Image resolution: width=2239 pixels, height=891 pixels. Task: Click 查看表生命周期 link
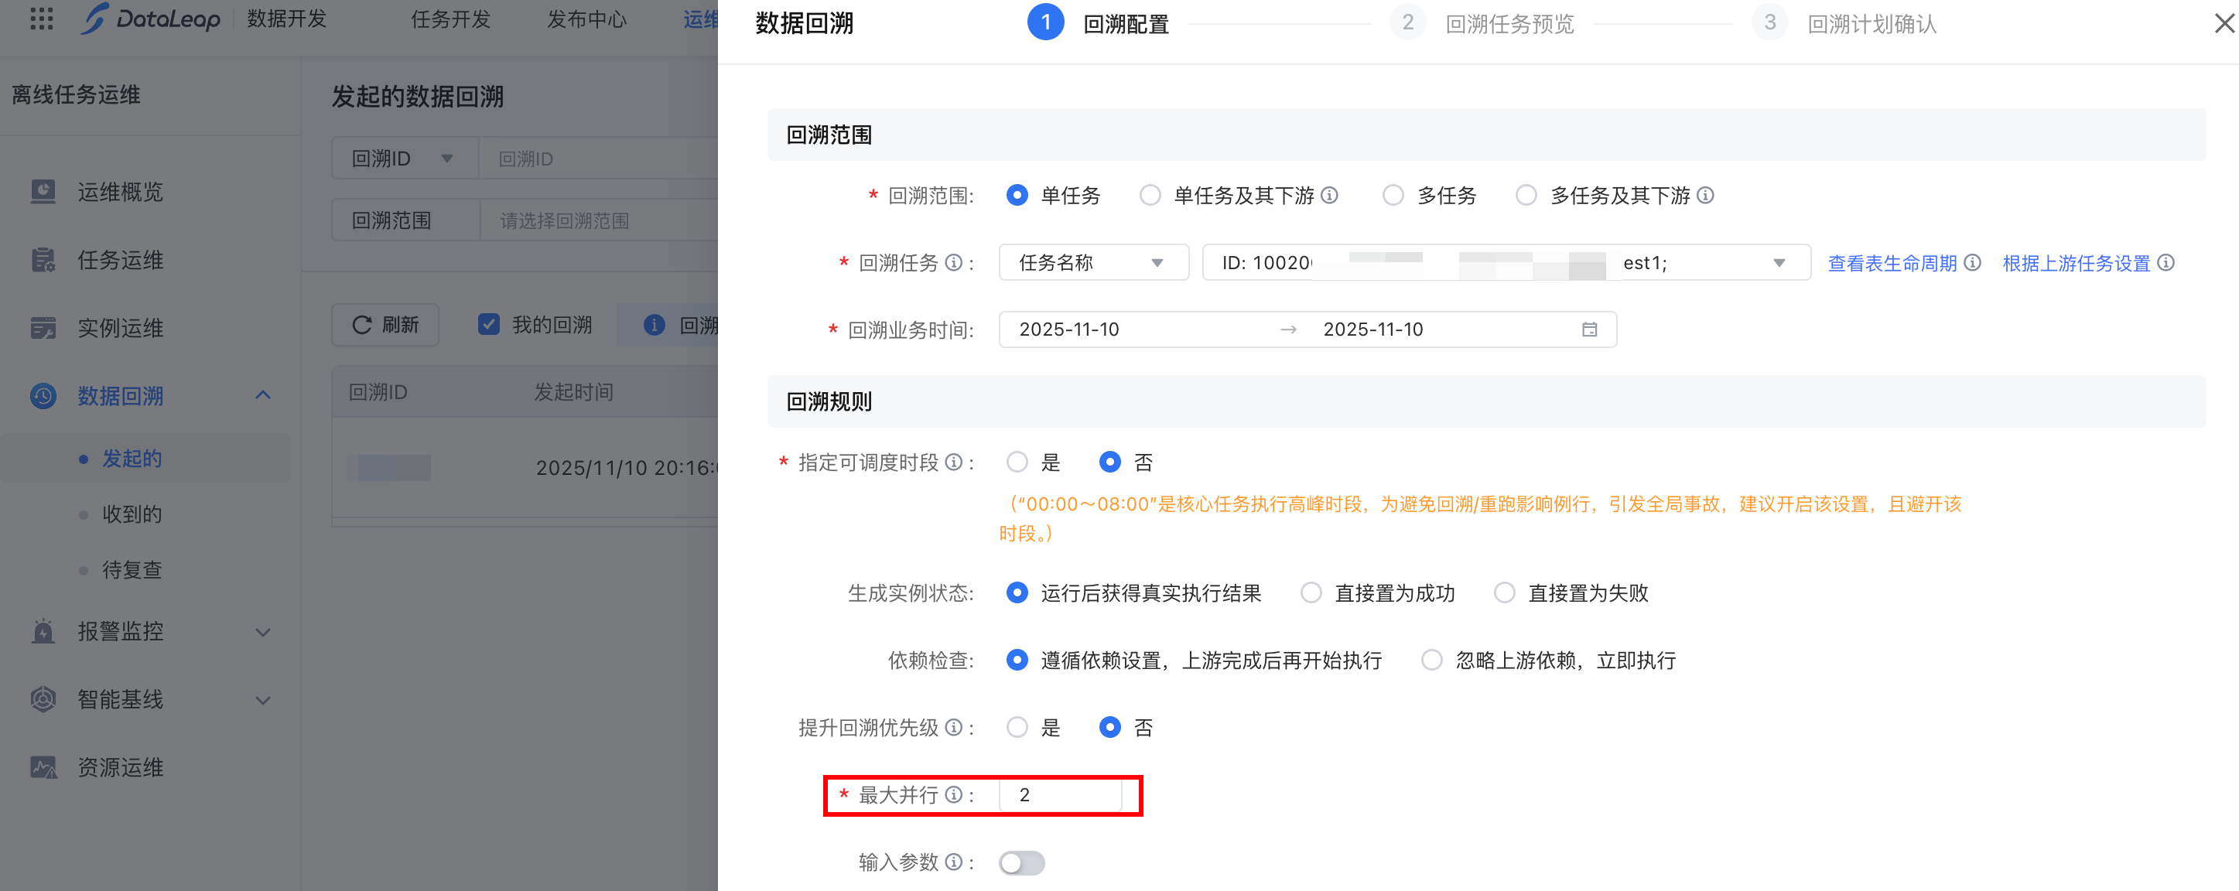click(x=1892, y=262)
